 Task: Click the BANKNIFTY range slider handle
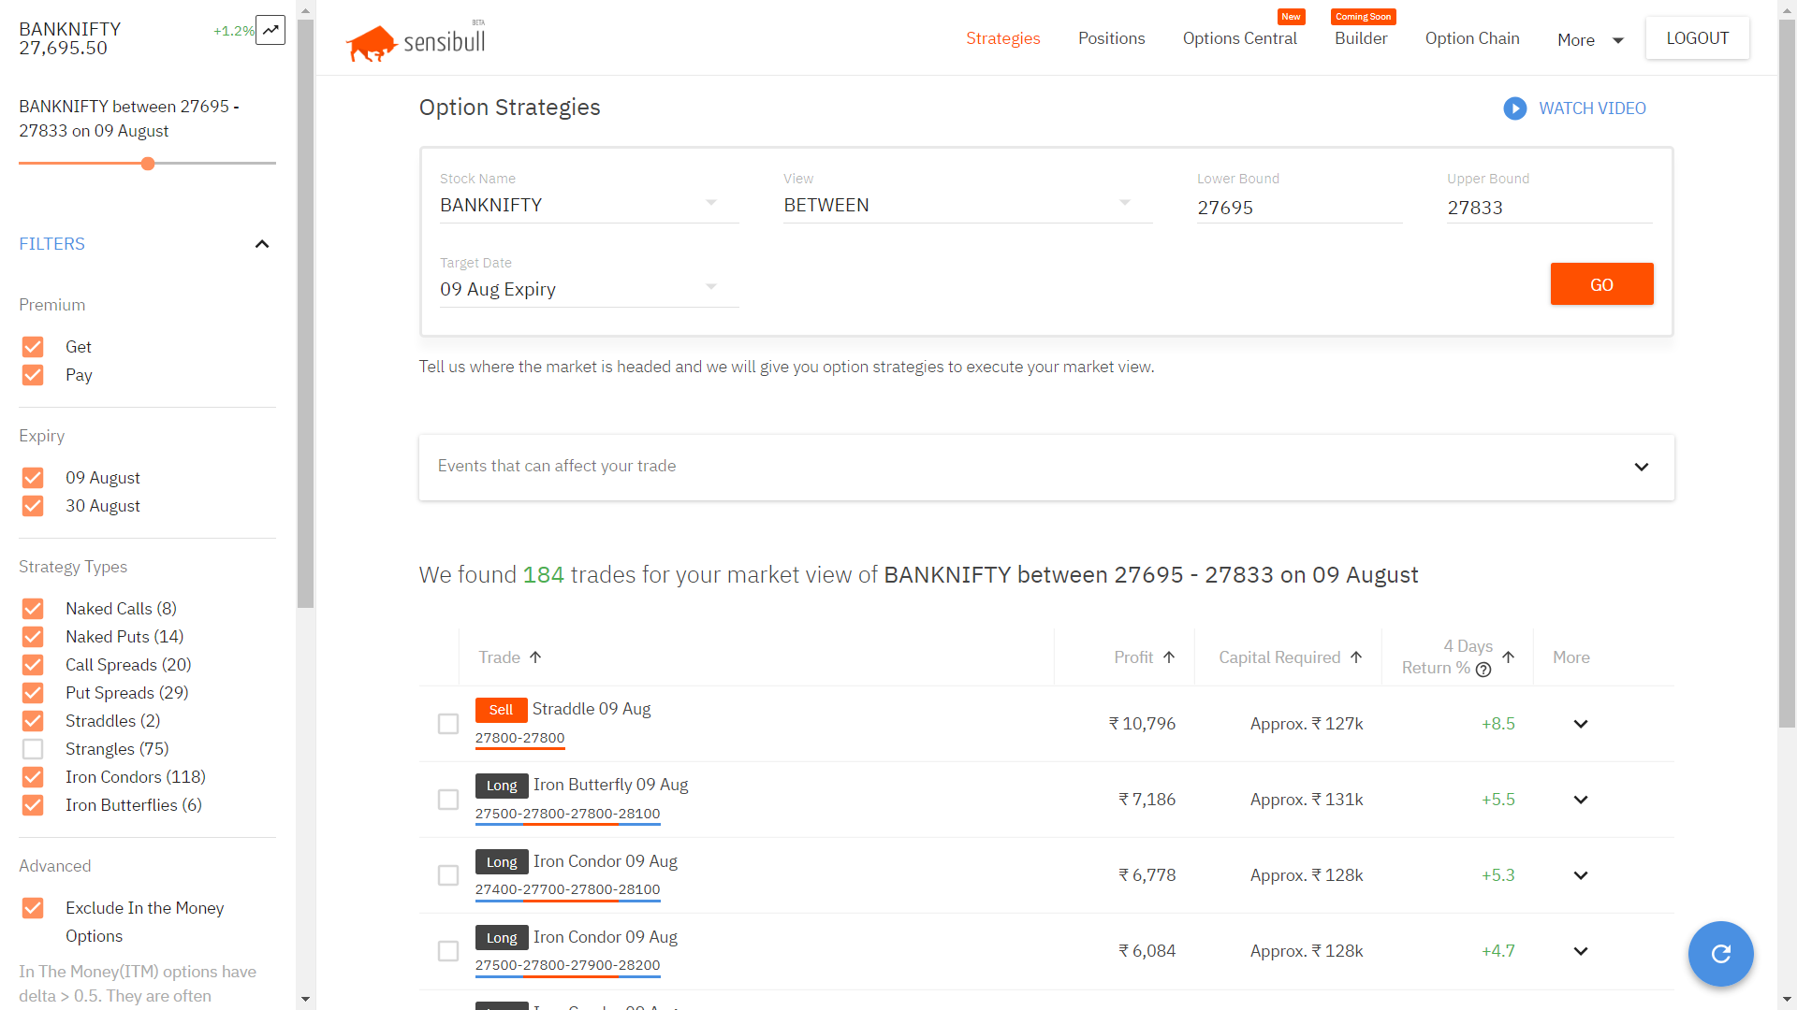click(x=148, y=164)
